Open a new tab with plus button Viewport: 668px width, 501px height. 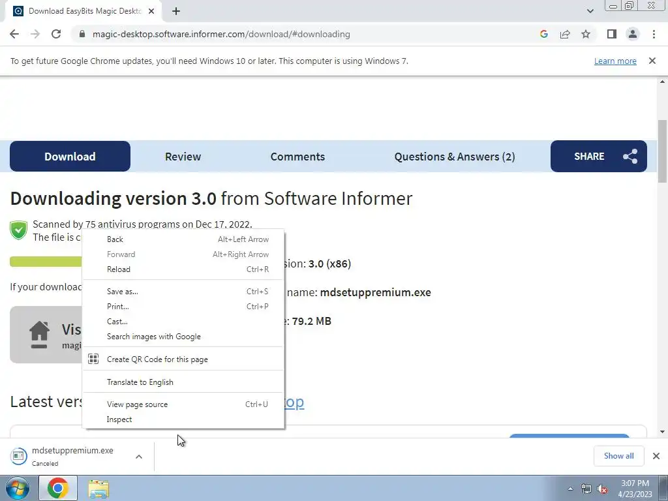[176, 12]
